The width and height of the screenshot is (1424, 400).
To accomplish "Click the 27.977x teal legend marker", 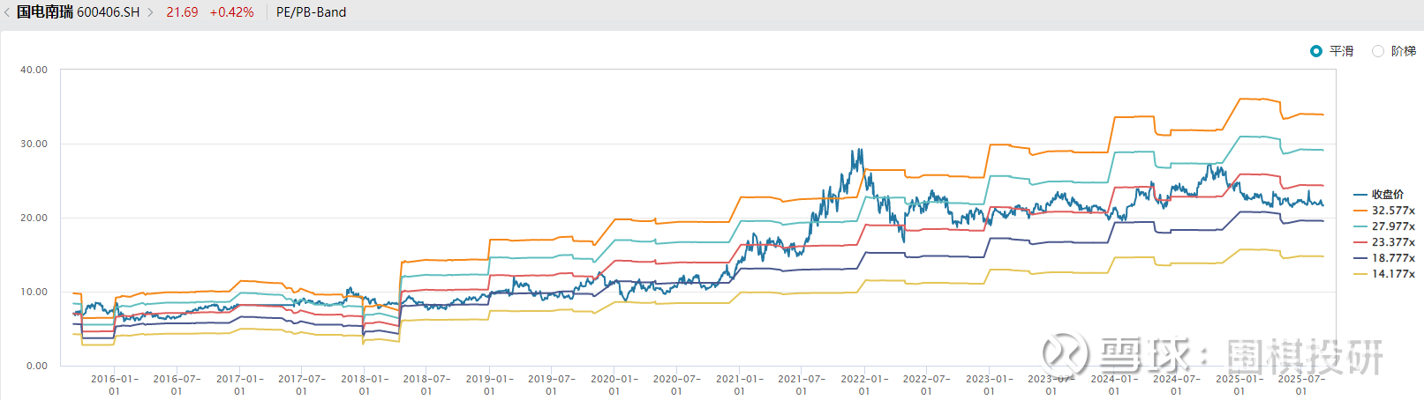I will point(1360,226).
